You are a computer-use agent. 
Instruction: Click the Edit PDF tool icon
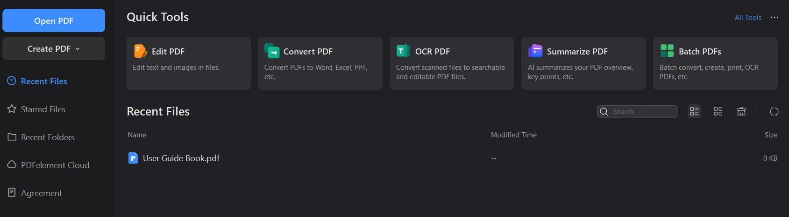[140, 51]
